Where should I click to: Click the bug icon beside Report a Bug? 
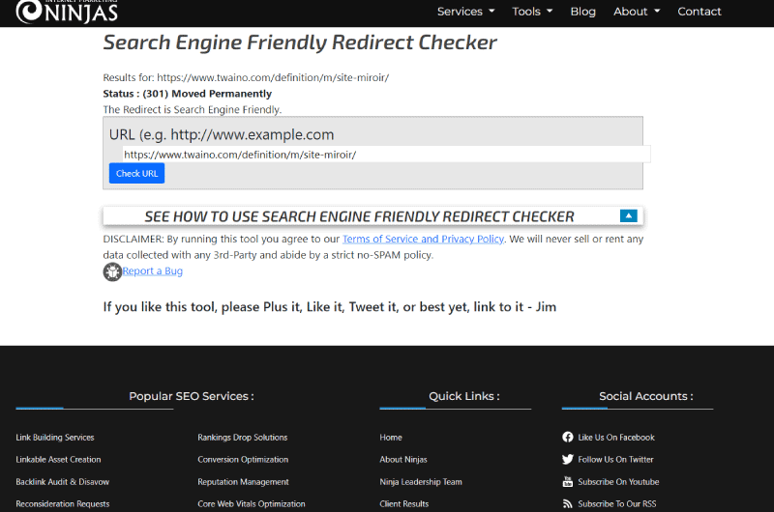(112, 271)
